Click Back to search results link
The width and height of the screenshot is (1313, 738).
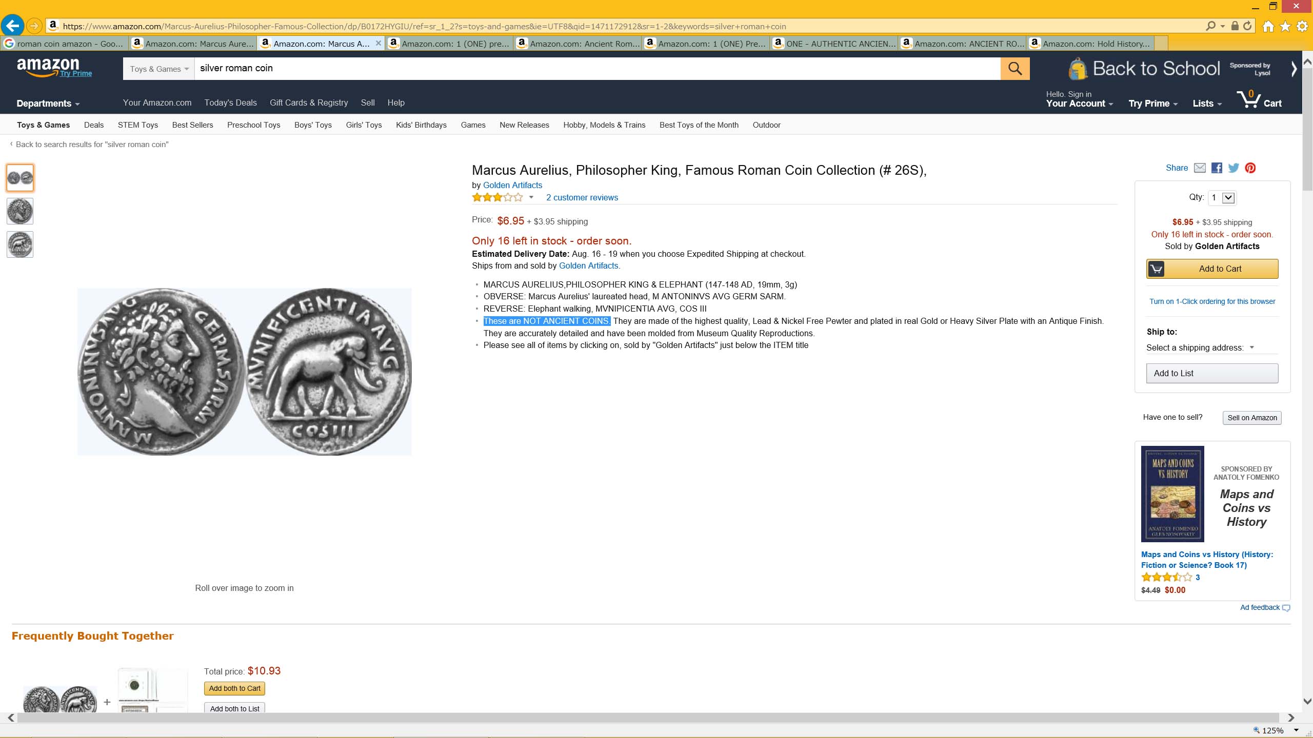92,145
